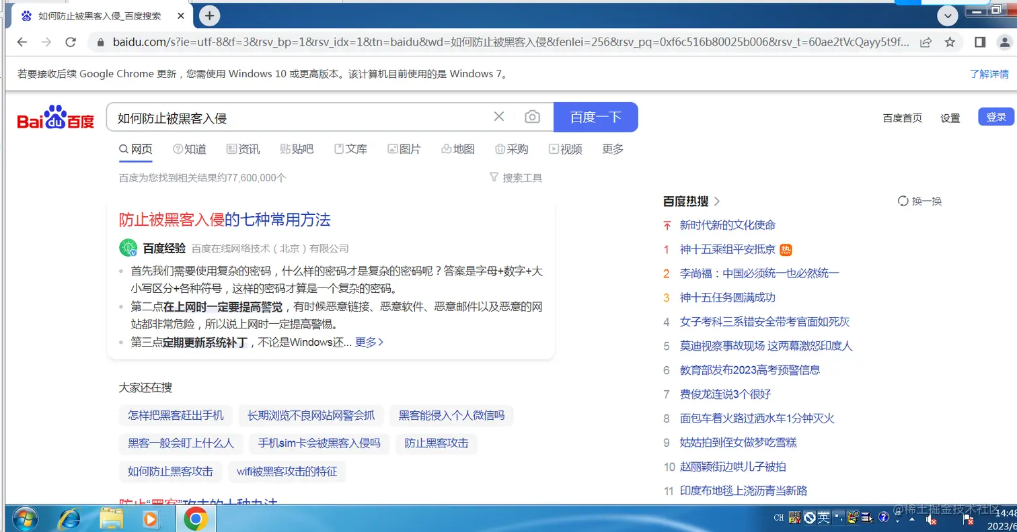Viewport: 1017px width, 532px height.
Task: Switch to Chrome in the taskbar
Action: 196,518
